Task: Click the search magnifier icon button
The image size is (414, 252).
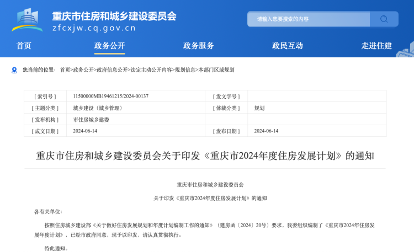Action: click(x=384, y=19)
